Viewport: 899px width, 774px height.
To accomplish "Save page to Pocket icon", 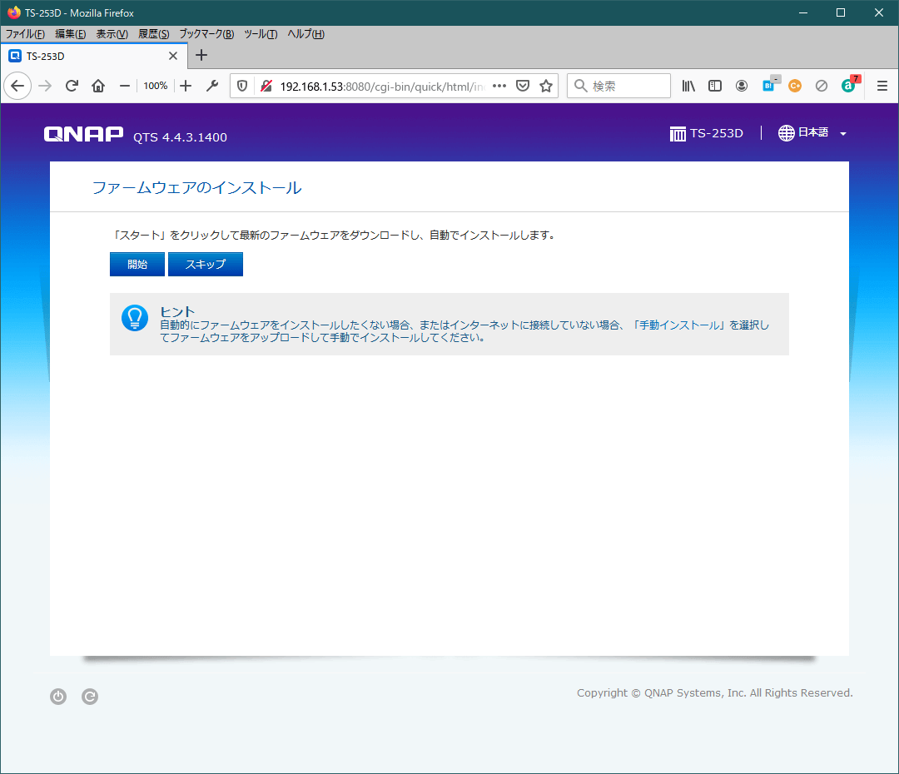I will [522, 86].
